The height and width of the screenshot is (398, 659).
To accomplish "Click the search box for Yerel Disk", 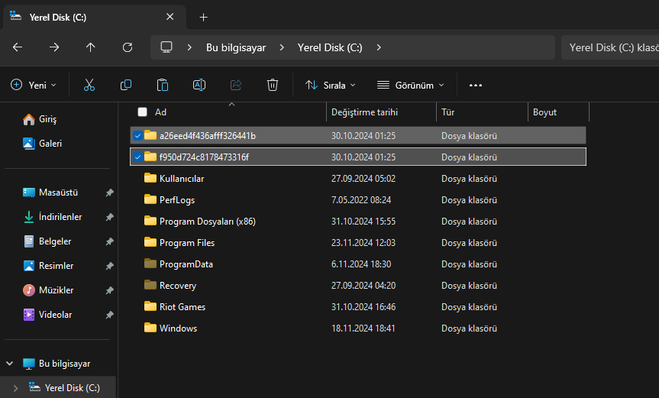I will tap(611, 47).
